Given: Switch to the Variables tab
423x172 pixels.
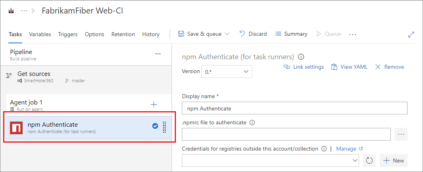Looking at the screenshot, I should pos(40,34).
